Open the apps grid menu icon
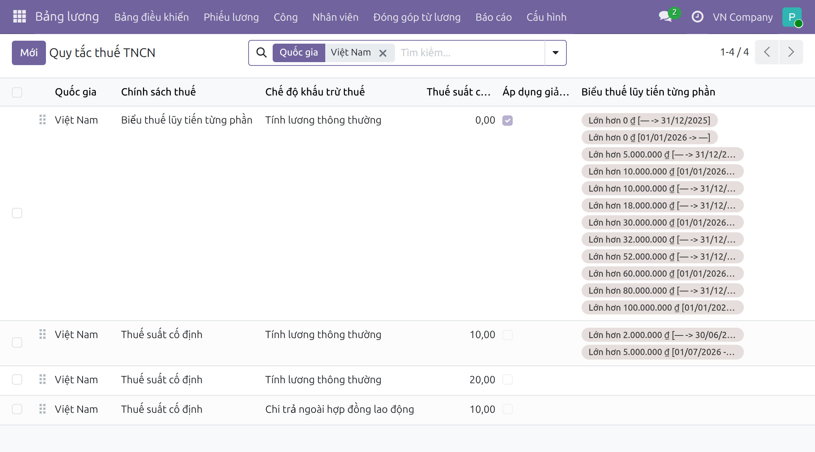This screenshot has height=452, width=815. click(19, 17)
